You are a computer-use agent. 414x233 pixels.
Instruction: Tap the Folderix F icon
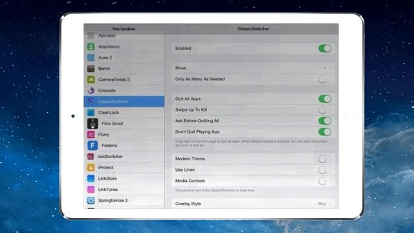(x=93, y=146)
